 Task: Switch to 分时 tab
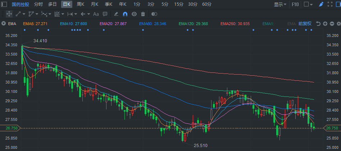38,4
